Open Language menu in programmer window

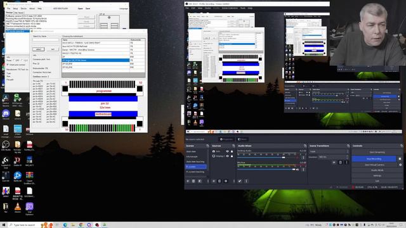pyautogui.click(x=124, y=8)
